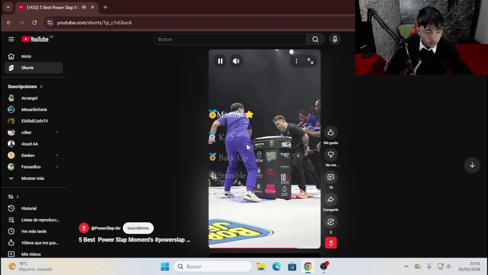Pause the Short video

click(x=220, y=61)
